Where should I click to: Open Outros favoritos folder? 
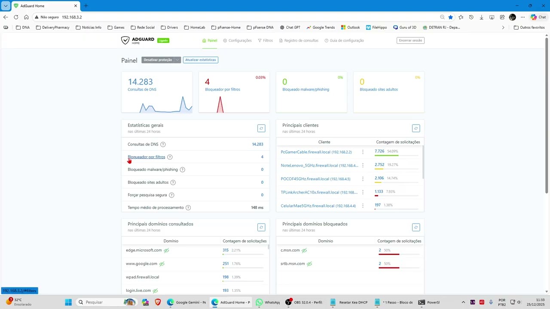[529, 27]
